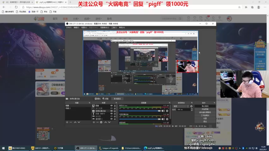The height and width of the screenshot is (151, 269).
Task: Move source down with arrow under sources list
Action: [109, 122]
